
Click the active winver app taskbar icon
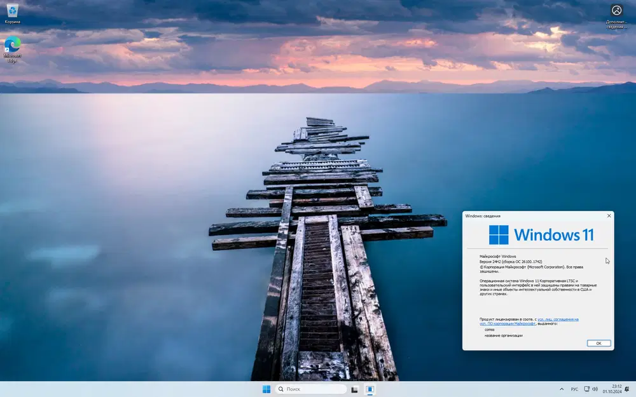pyautogui.click(x=370, y=389)
